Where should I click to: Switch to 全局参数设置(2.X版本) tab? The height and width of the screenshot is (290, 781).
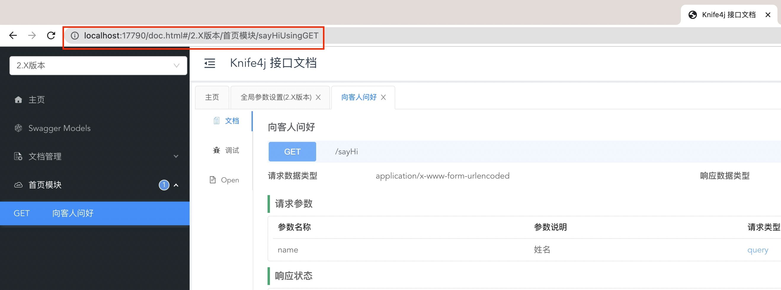click(276, 97)
